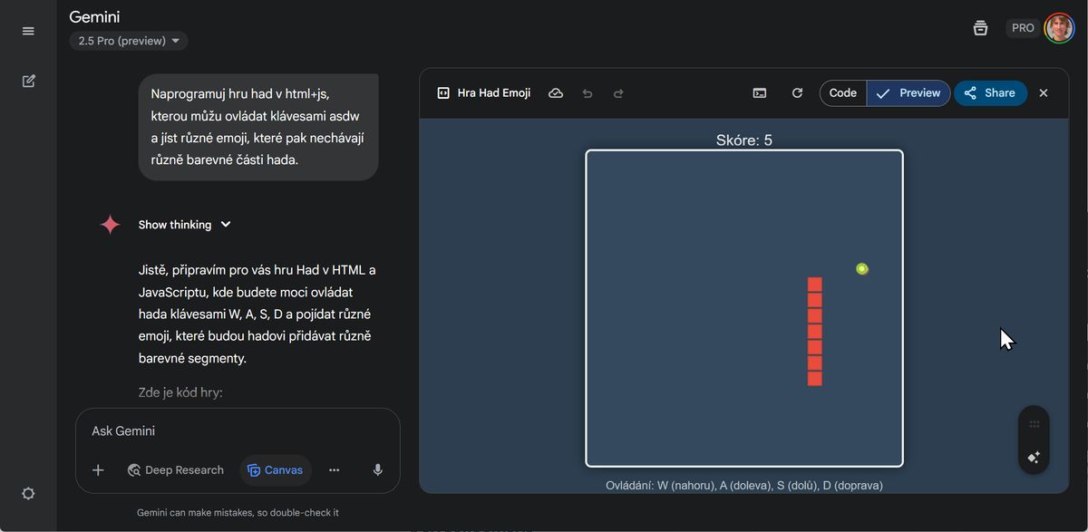Open the main menu hamburger icon

click(28, 31)
